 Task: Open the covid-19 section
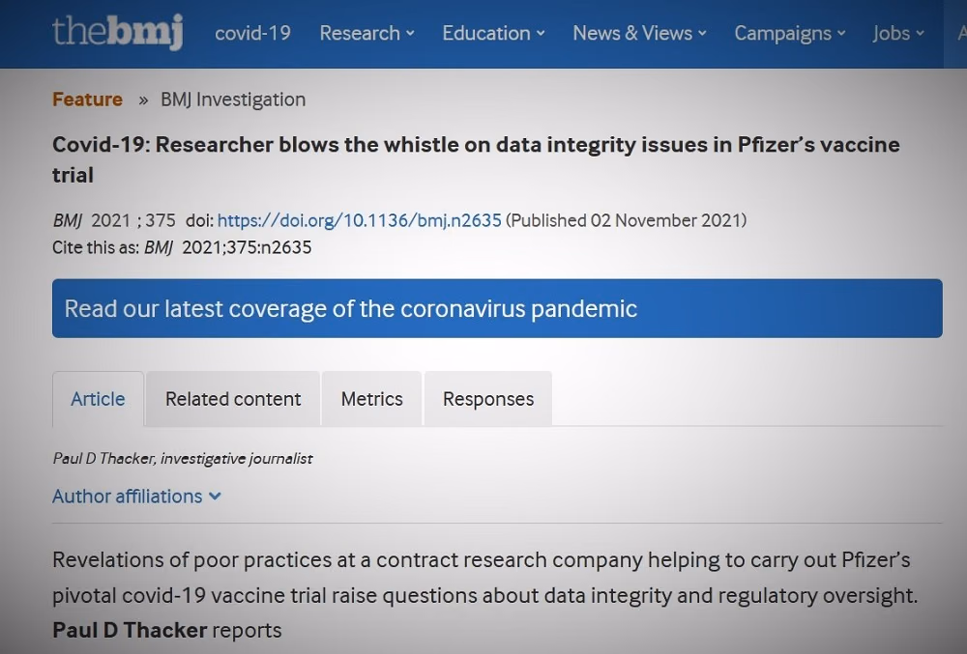click(x=252, y=33)
